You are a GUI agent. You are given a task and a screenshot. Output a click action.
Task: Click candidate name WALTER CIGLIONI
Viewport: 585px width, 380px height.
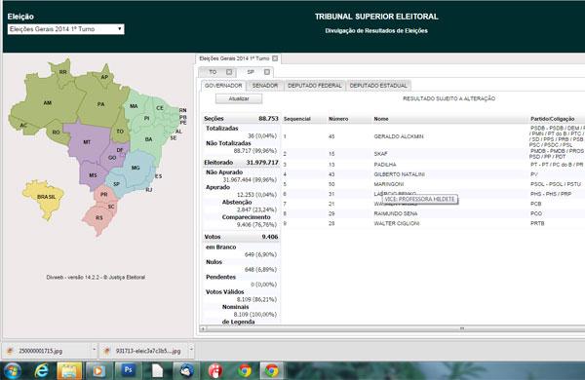pos(397,223)
